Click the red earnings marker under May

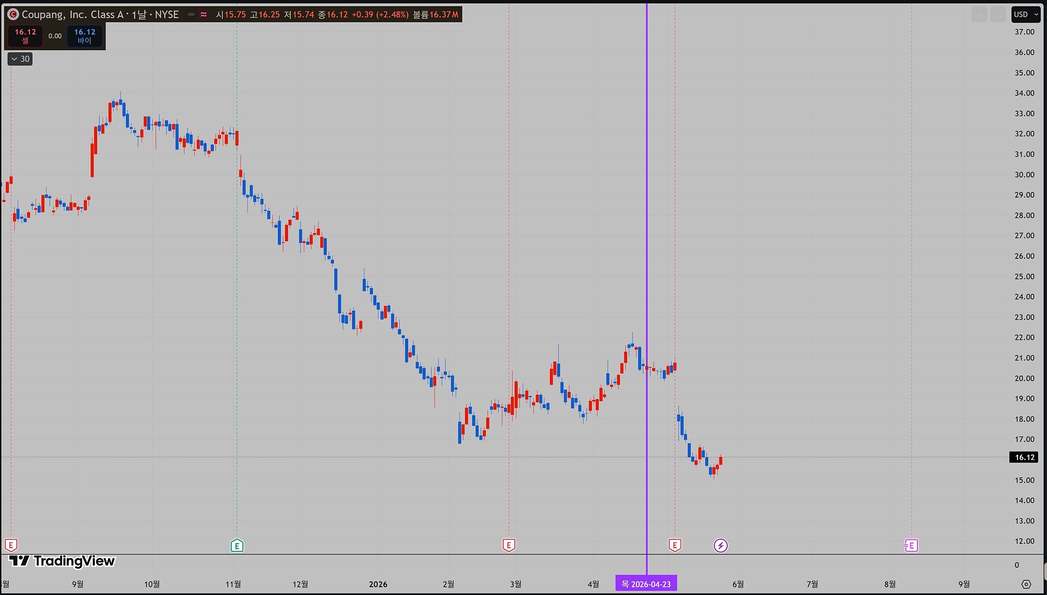675,545
